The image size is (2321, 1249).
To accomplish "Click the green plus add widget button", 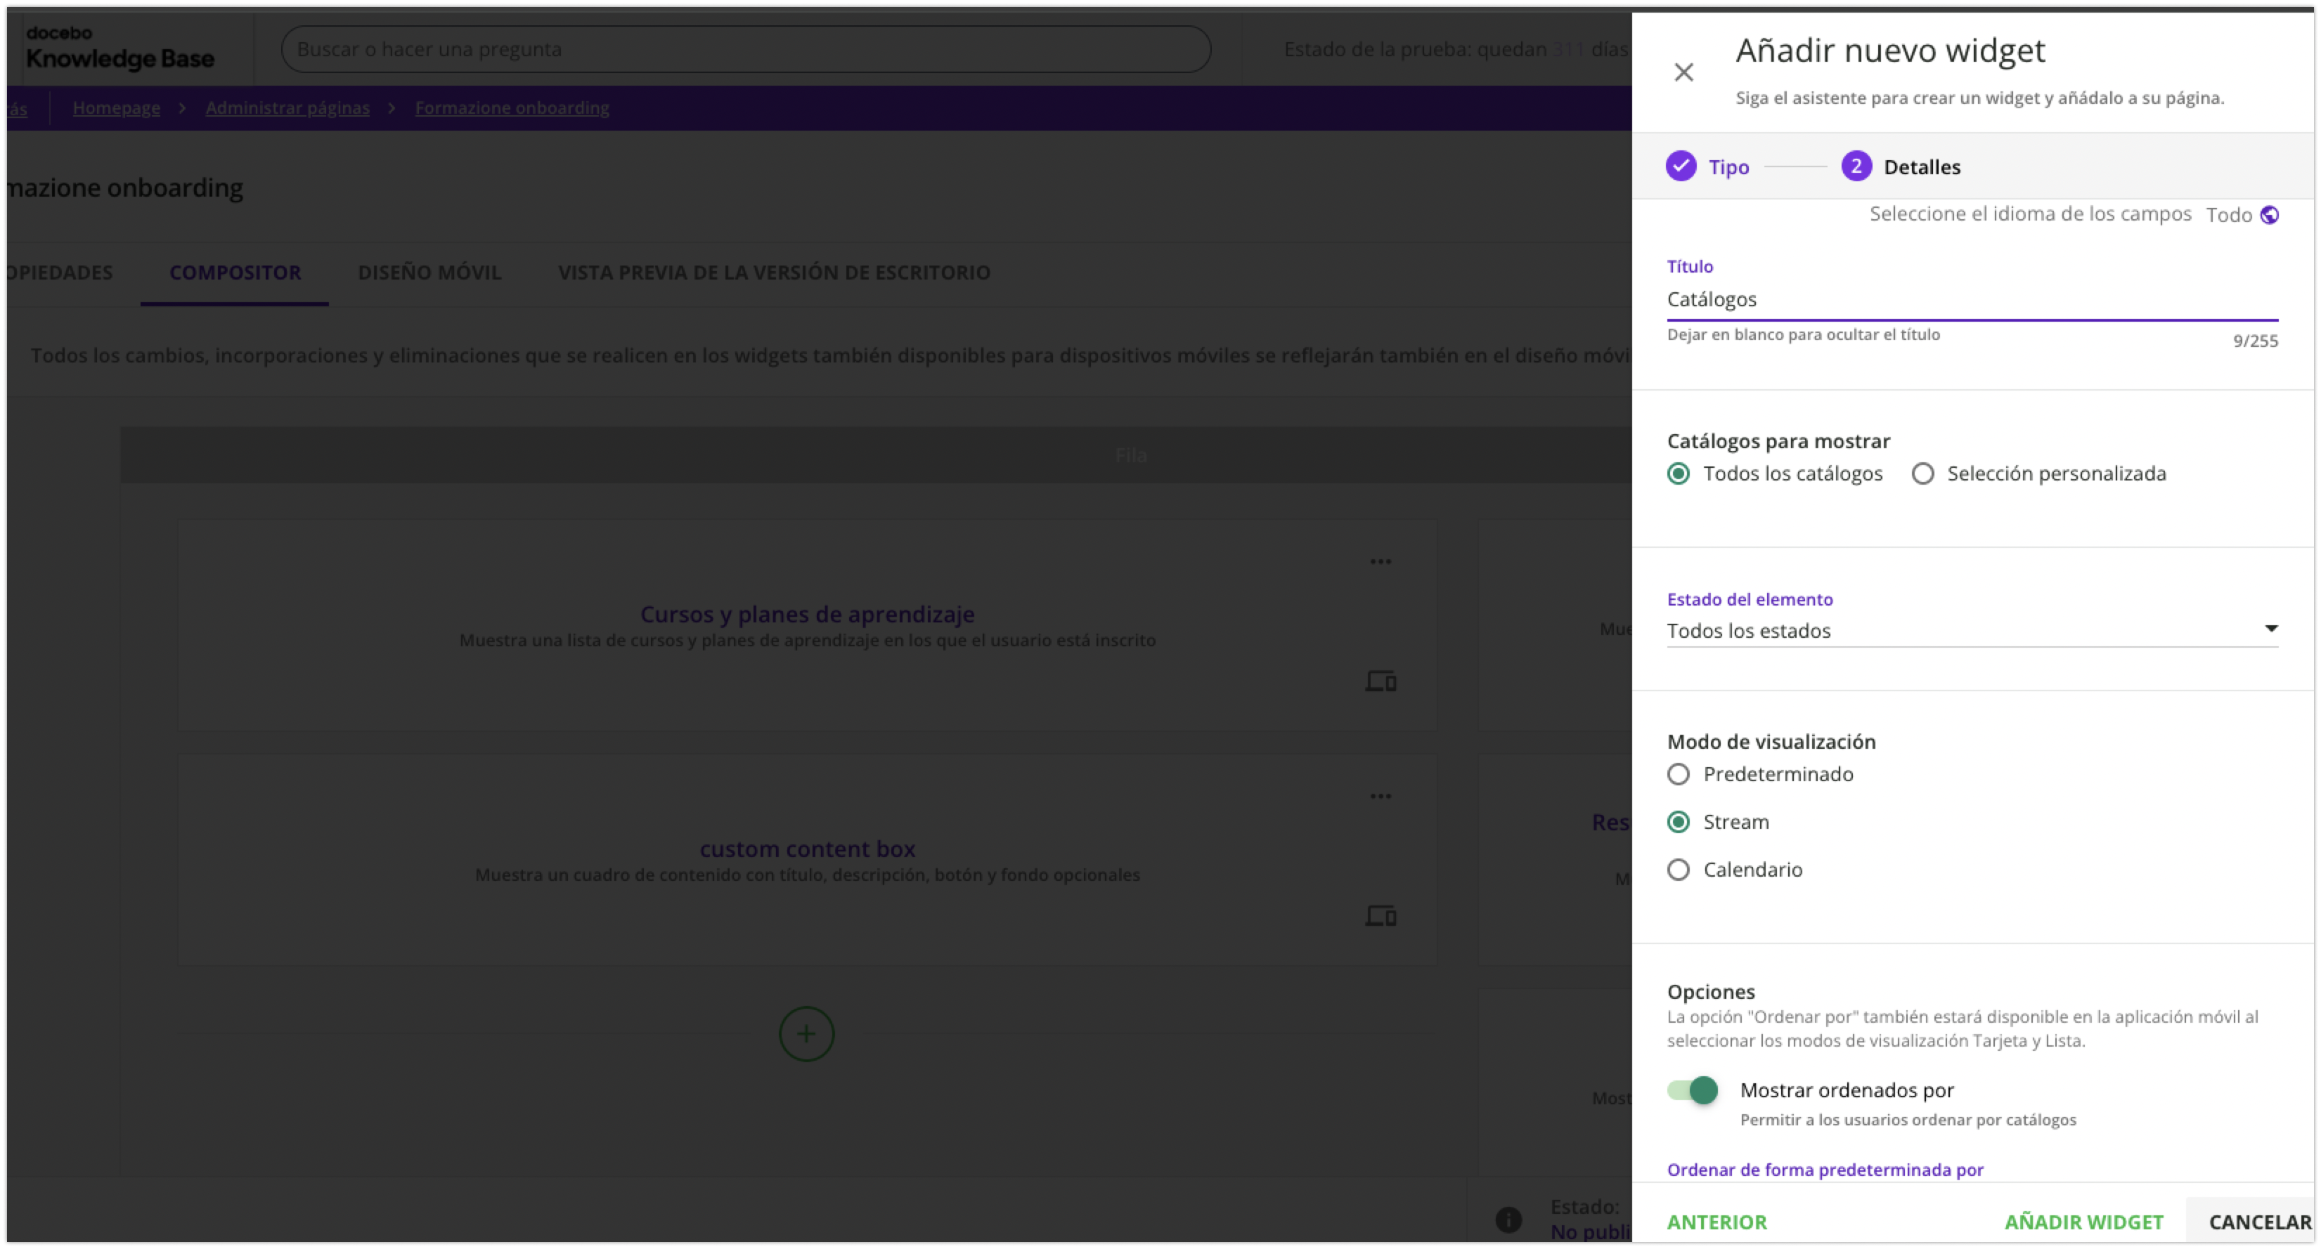I will pyautogui.click(x=806, y=1034).
